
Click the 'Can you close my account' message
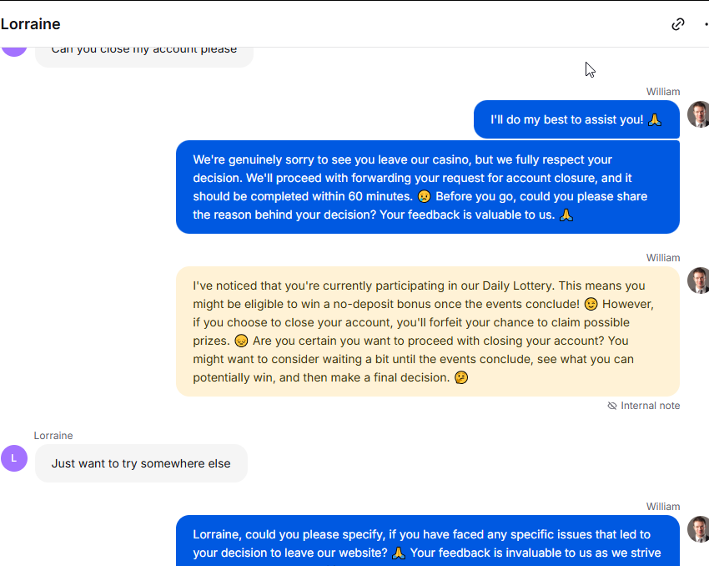144,55
